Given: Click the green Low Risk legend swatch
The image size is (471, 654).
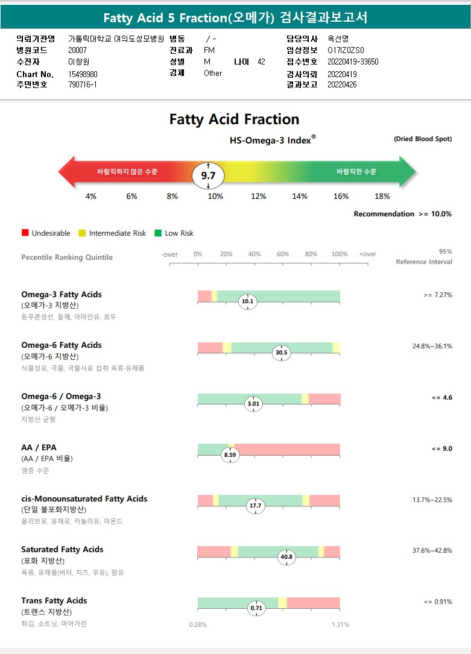Looking at the screenshot, I should coord(158,233).
